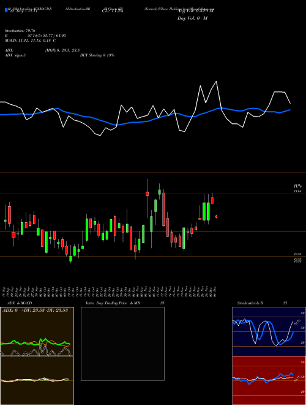306x405 pixels.
Task: Click the 'SI 14/3: 55.77 / 61.05' value
Action: pyautogui.click(x=47, y=36)
